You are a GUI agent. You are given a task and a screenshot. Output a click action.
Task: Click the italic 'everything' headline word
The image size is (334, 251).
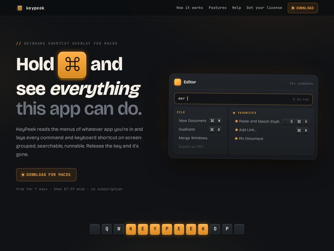[x=95, y=89]
